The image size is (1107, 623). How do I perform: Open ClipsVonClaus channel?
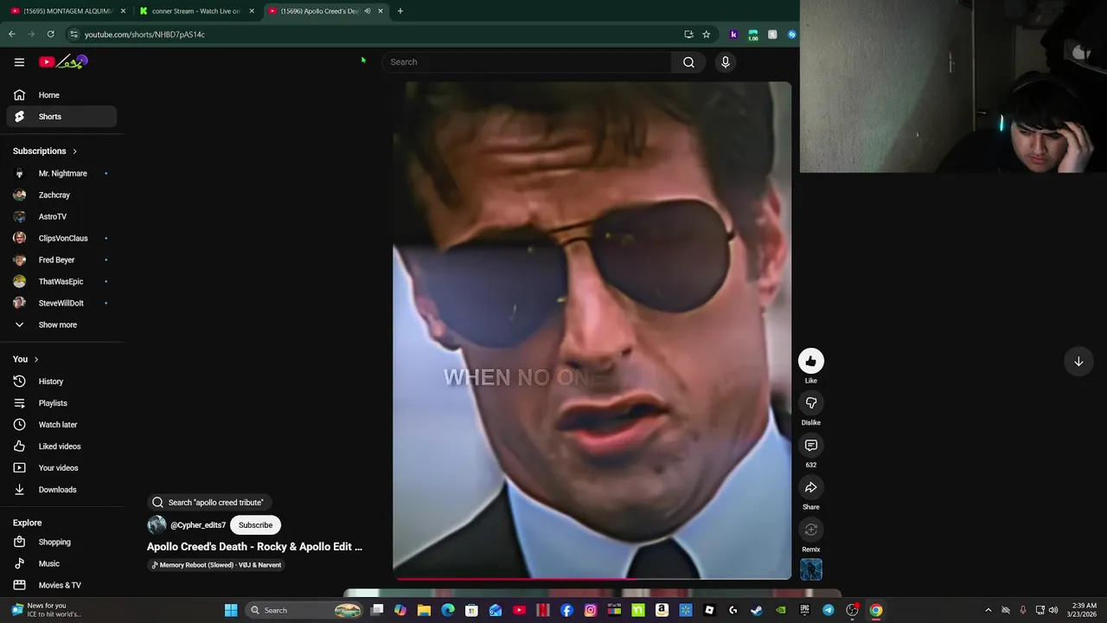click(61, 239)
